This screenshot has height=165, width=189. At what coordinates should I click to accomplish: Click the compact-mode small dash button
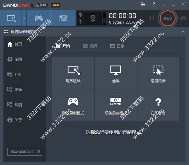pyautogui.click(x=164, y=5)
